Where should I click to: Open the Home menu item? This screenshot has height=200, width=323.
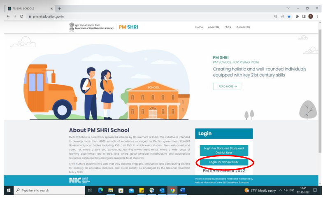(x=199, y=27)
